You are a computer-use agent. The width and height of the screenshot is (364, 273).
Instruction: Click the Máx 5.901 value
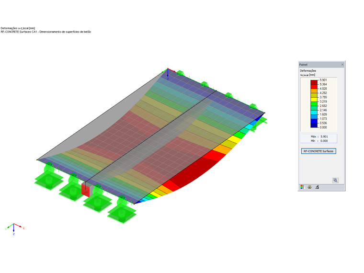[324, 136]
